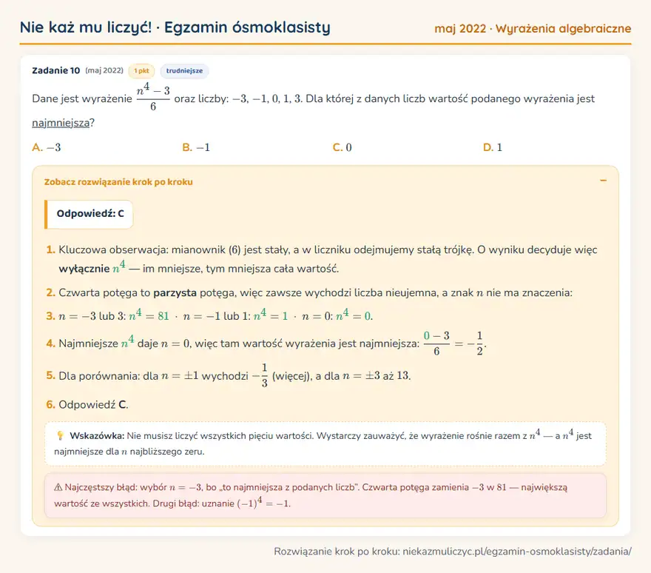Click the warning triangle icon
651x573 pixels.
coord(58,487)
